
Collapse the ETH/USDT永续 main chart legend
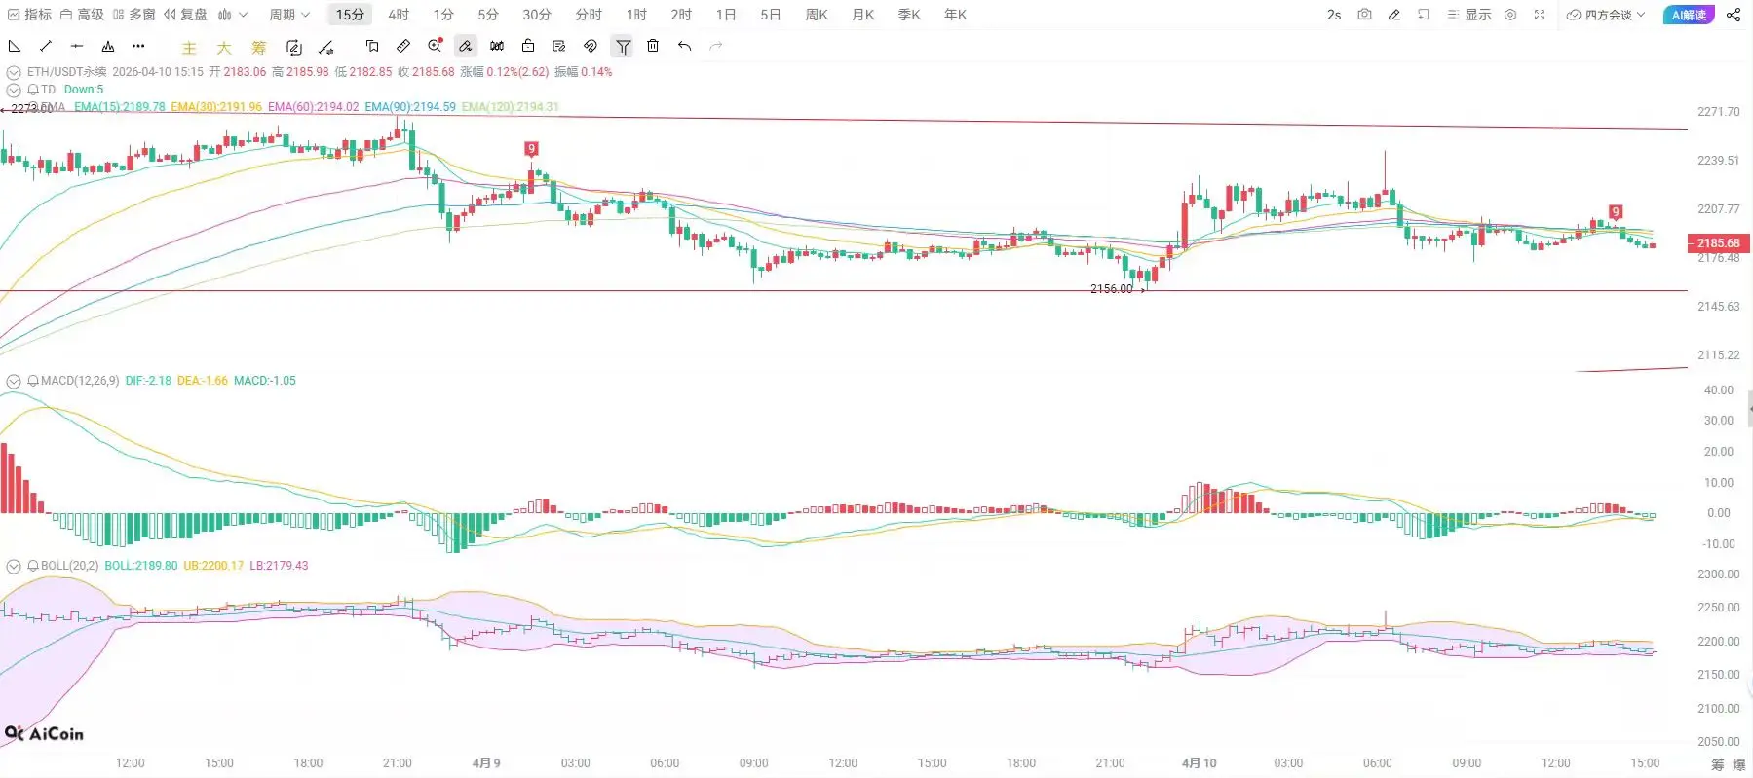[14, 72]
